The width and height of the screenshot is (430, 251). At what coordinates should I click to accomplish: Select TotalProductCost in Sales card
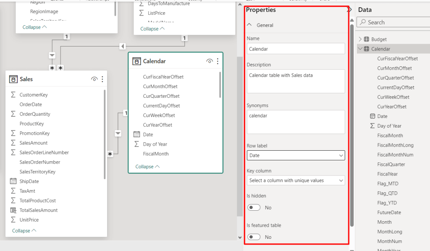pos(37,201)
